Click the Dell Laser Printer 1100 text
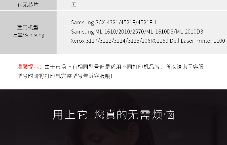The height and width of the screenshot is (145, 227). click(x=197, y=41)
